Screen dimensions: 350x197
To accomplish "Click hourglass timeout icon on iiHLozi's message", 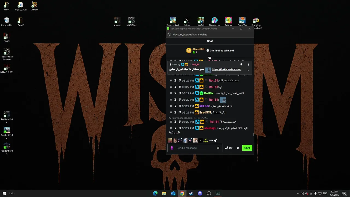I will click(175, 106).
